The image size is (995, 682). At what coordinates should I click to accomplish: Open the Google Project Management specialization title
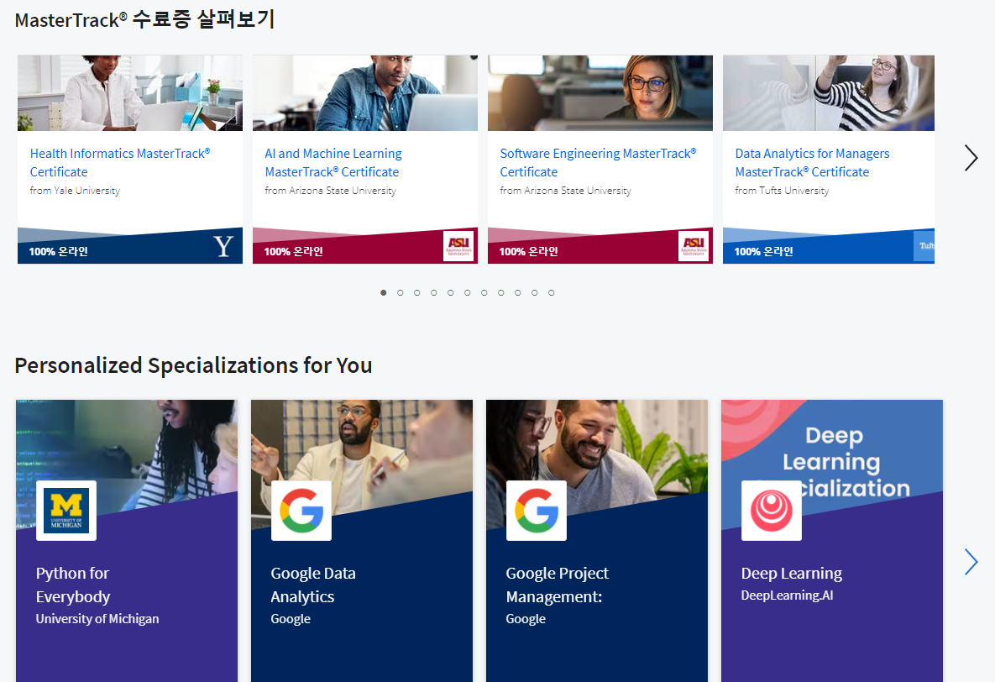click(558, 585)
